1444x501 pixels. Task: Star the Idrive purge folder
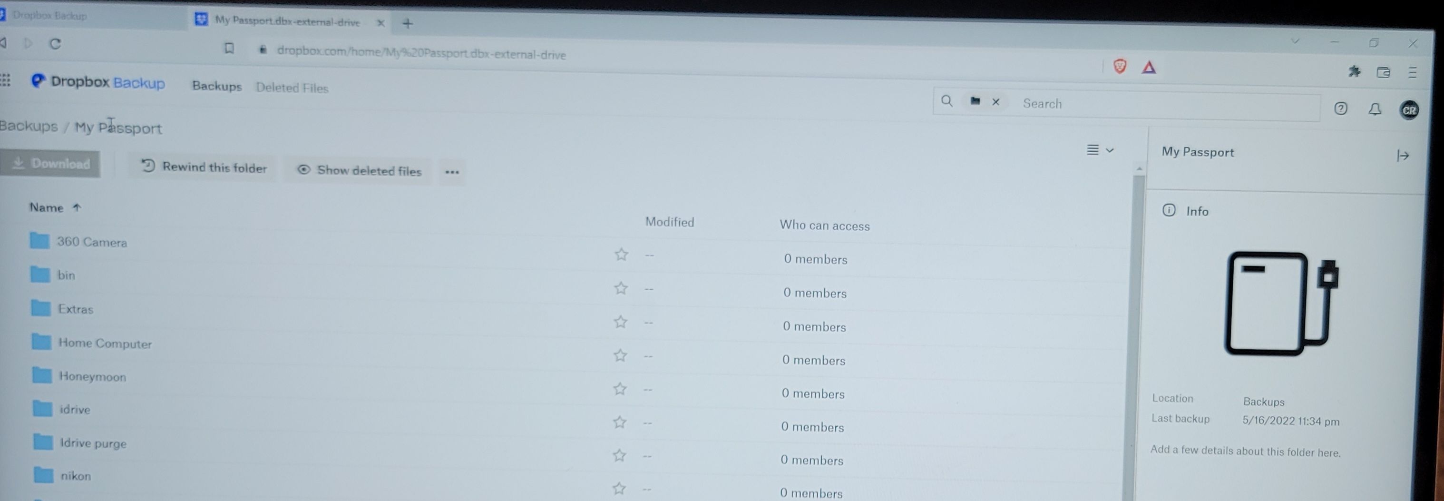[619, 455]
